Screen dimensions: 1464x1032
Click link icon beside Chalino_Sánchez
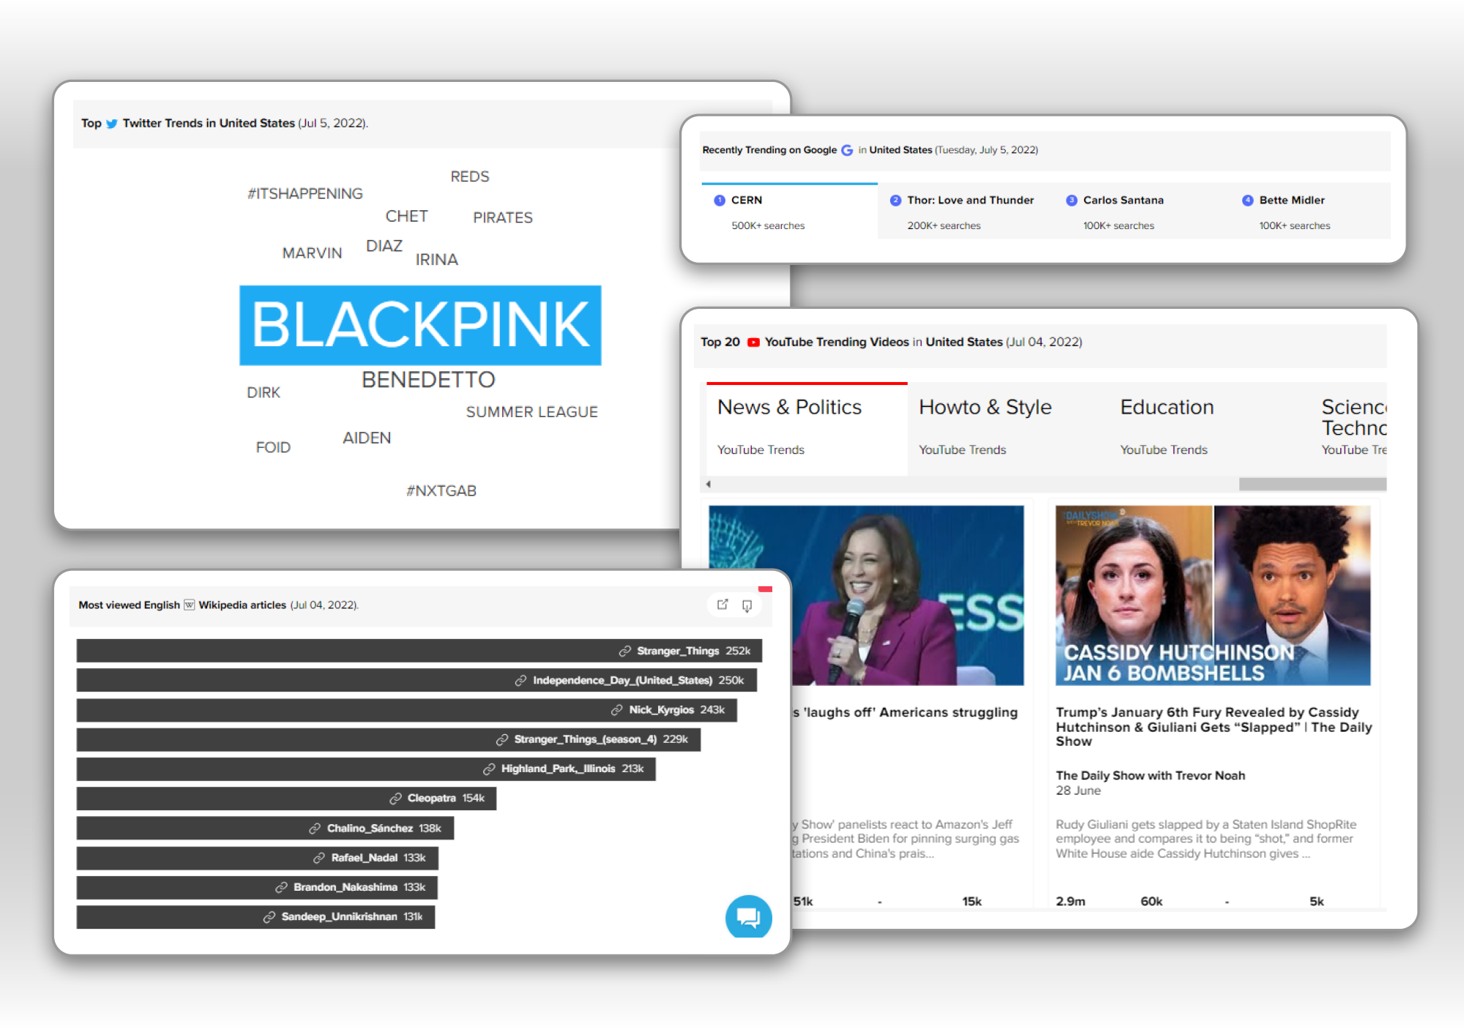pos(314,828)
